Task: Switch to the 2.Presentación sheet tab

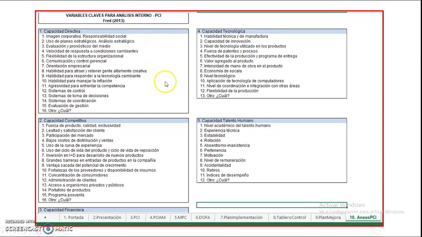Action: (107, 218)
